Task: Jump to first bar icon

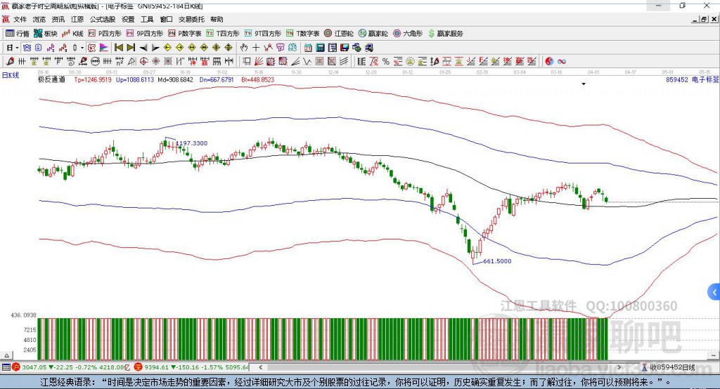Action: 118,48
